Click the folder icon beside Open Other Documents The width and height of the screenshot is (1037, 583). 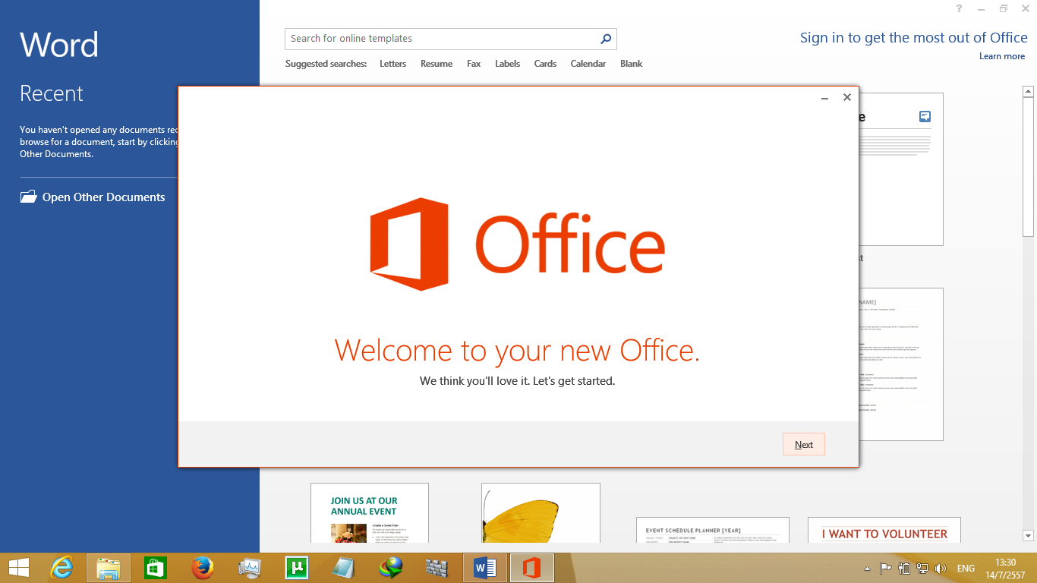point(28,197)
